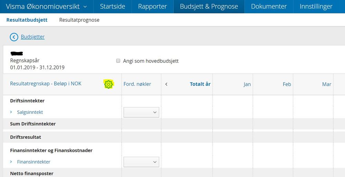Open the Dokumenter menu
The image size is (345, 177).
click(x=269, y=7)
